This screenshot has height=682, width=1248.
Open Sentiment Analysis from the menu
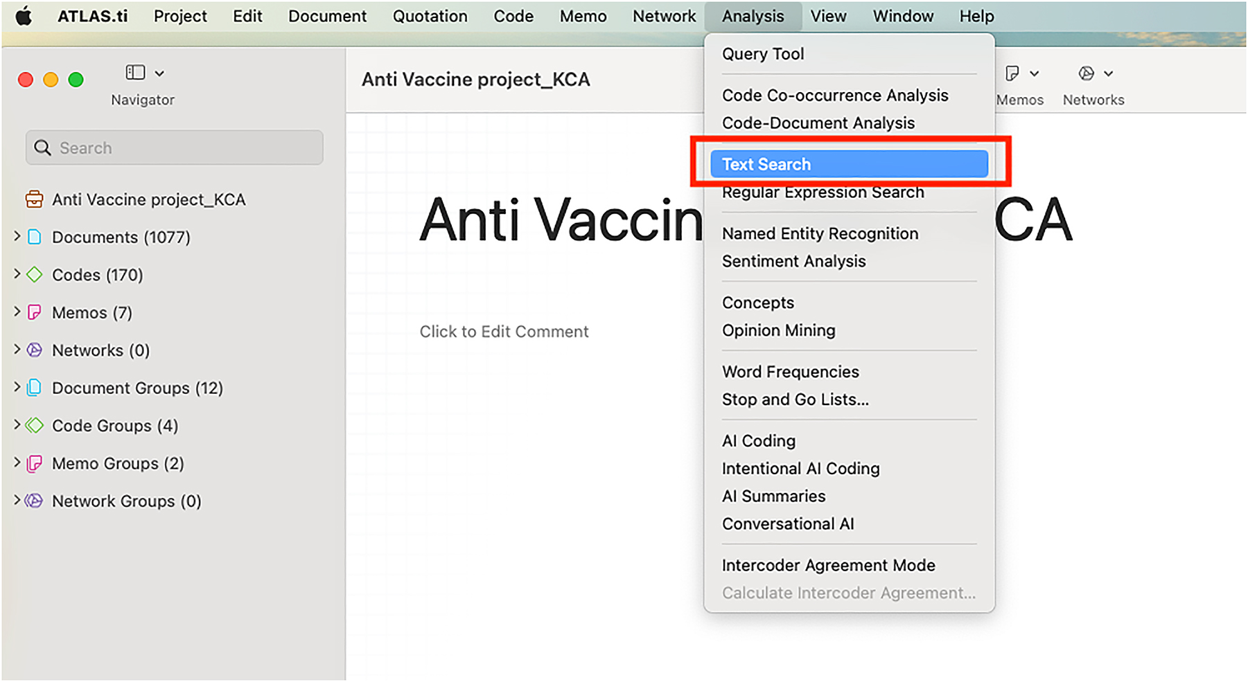click(x=794, y=261)
